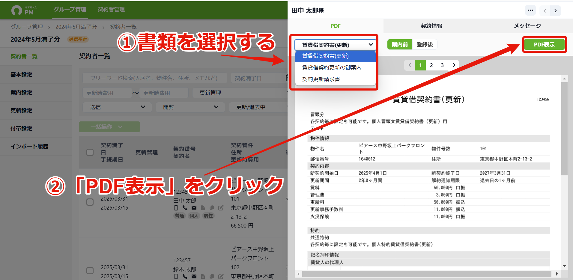Image resolution: width=573 pixels, height=280 pixels.
Task: Open the 賃貸借契約書(更新) document dropdown
Action: click(335, 45)
